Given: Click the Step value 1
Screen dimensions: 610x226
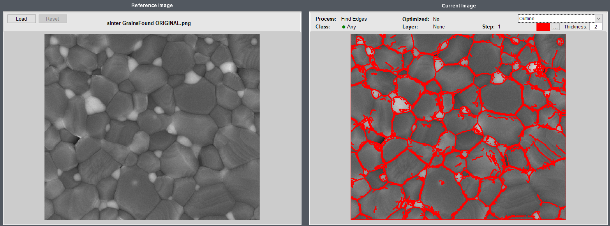Looking at the screenshot, I should click(499, 27).
